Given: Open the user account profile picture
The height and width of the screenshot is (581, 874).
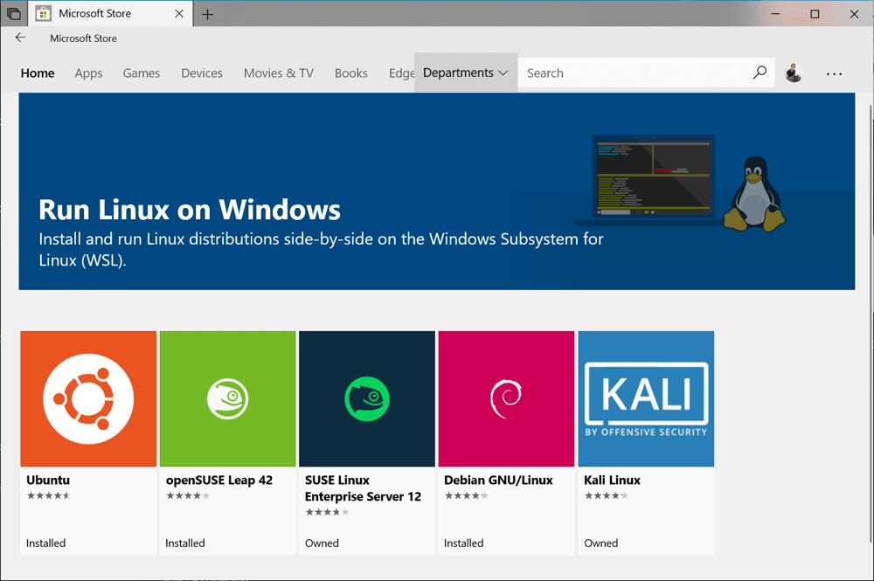Looking at the screenshot, I should pos(794,73).
